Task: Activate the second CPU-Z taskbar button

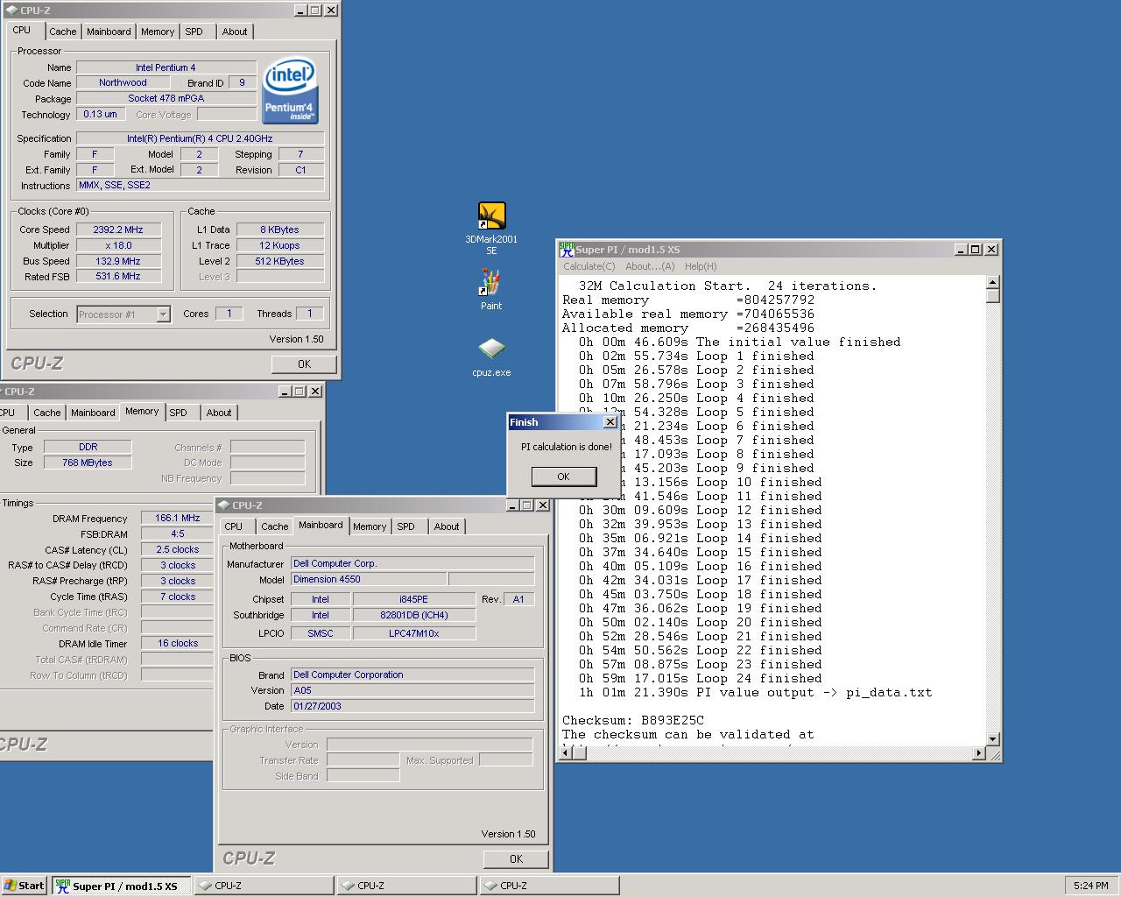Action: click(x=406, y=886)
